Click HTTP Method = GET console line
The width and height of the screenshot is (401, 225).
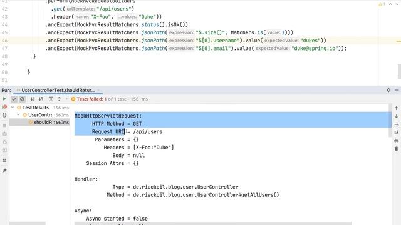(117, 124)
